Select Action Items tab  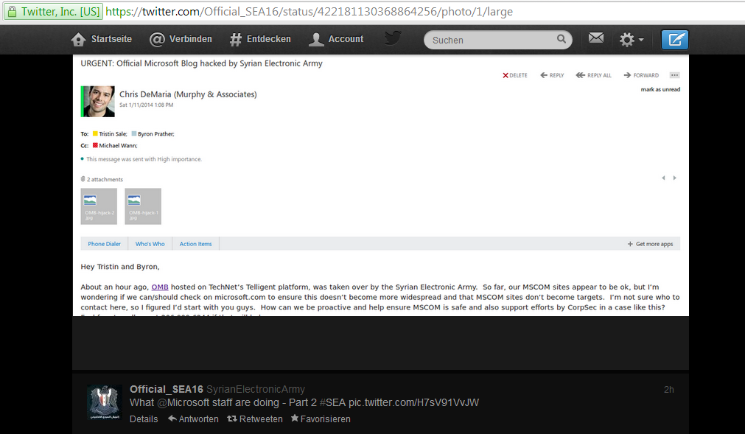(196, 244)
